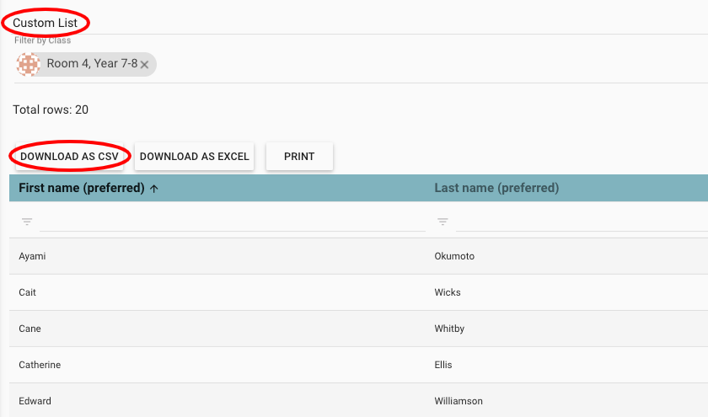The height and width of the screenshot is (417, 708).
Task: Download the list as Excel
Action: click(x=194, y=157)
